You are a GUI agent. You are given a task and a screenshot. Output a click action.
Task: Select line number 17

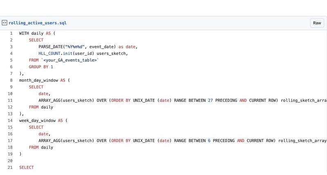(10, 141)
